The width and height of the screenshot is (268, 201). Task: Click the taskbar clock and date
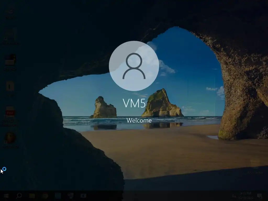(x=245, y=196)
